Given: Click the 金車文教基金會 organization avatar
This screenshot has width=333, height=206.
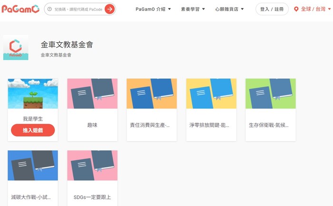Looking at the screenshot, I should [x=16, y=48].
